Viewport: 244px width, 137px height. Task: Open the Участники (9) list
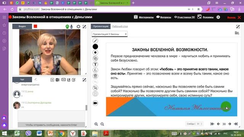[185, 17]
